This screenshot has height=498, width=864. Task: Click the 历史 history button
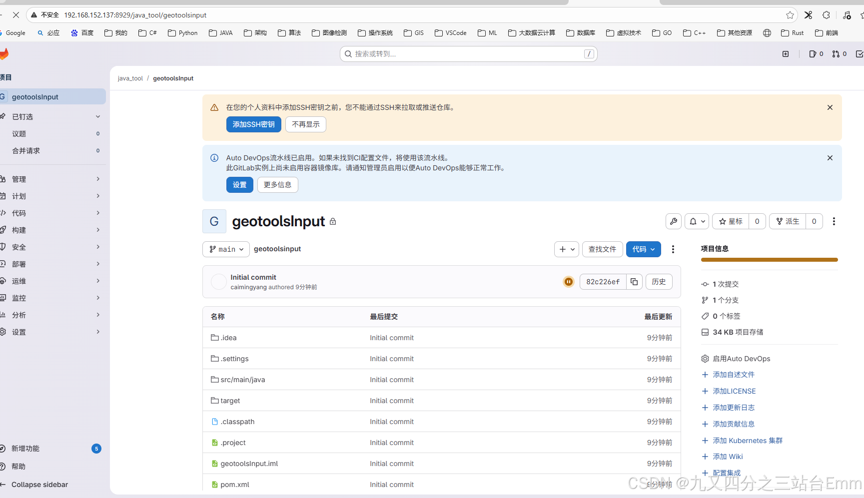point(659,282)
